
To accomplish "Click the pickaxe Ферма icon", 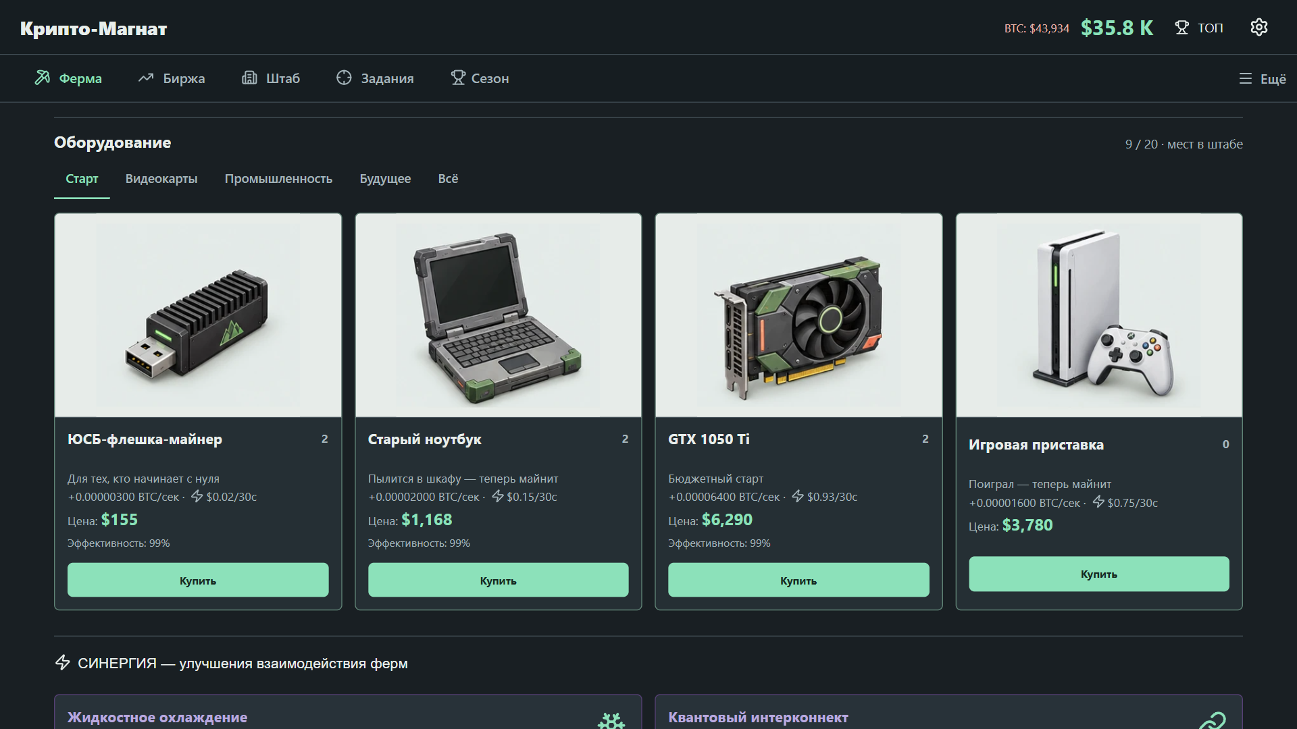I will [43, 78].
